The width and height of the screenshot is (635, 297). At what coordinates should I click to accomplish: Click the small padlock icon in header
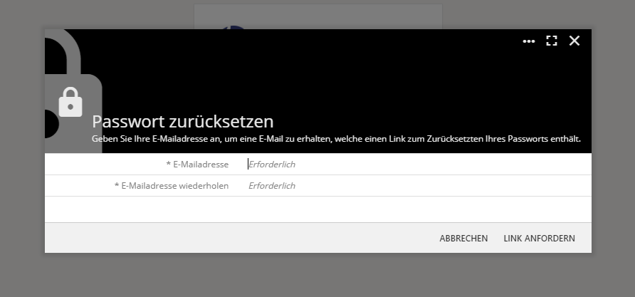[x=70, y=102]
